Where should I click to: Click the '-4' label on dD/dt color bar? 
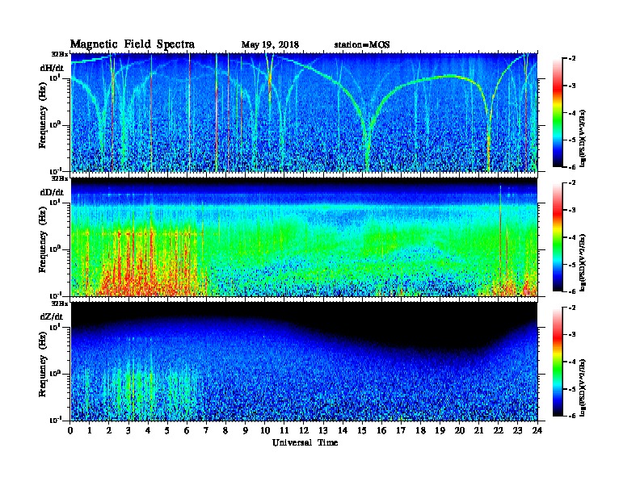click(572, 237)
